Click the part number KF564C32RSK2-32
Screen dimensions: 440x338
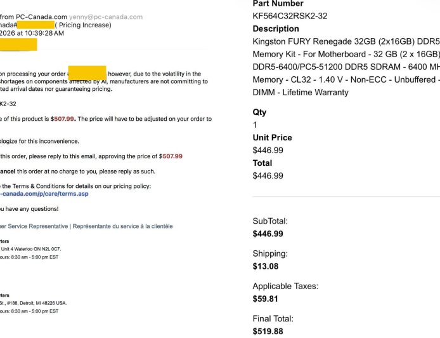coord(290,16)
